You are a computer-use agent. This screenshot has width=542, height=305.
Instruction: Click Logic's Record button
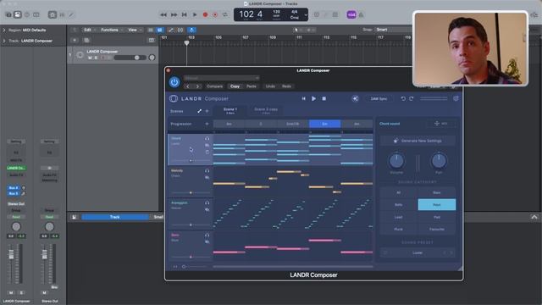click(205, 15)
